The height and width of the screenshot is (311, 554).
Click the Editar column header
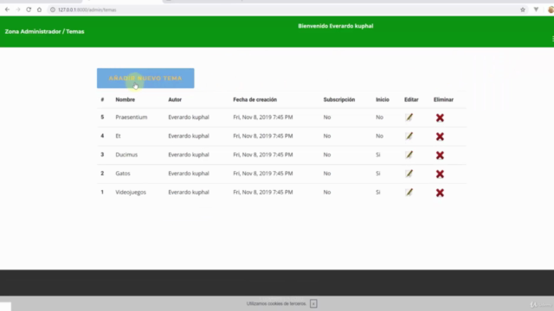pos(411,100)
